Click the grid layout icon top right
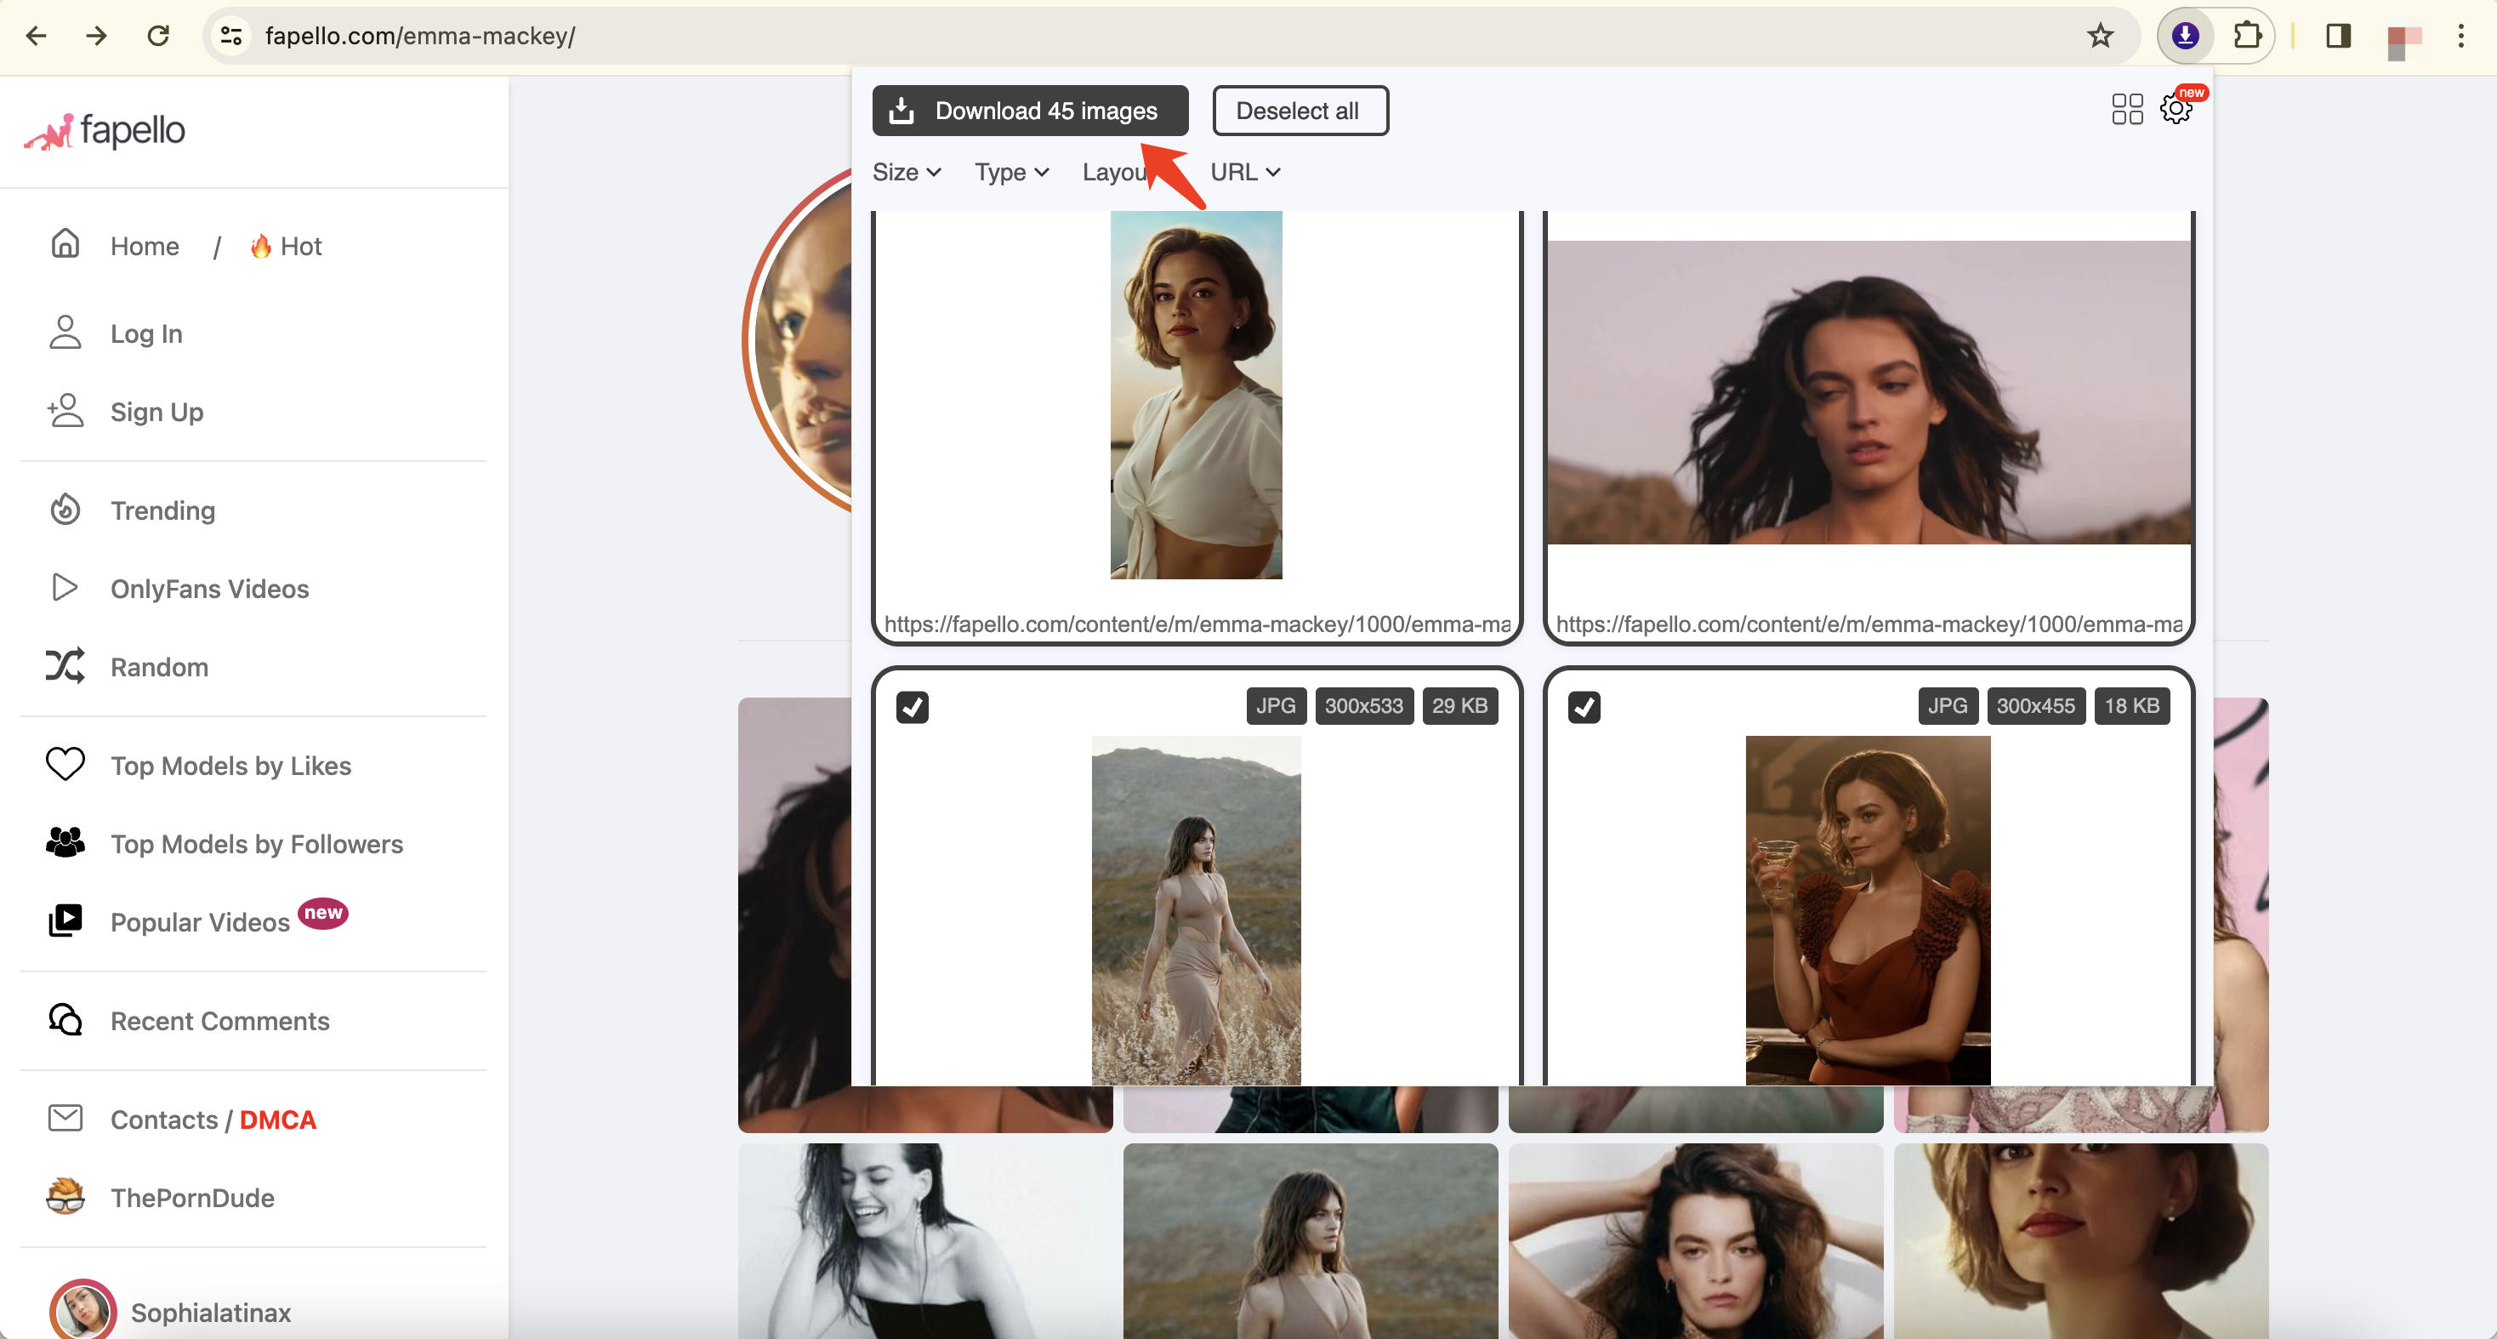 [x=2127, y=109]
